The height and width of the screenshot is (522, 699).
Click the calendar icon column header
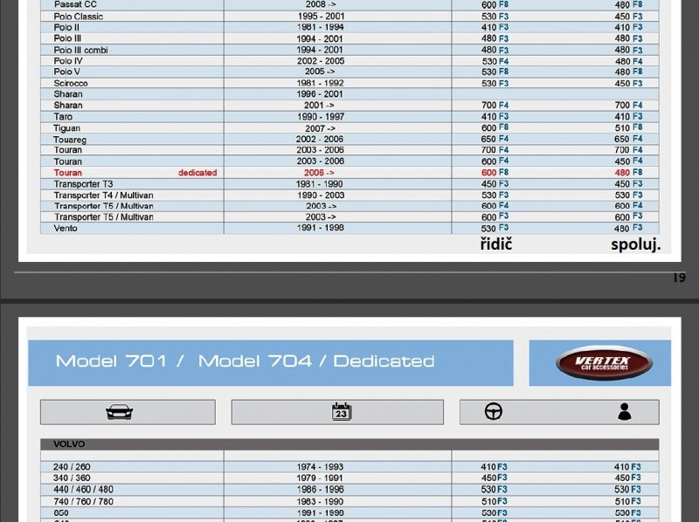tap(341, 412)
